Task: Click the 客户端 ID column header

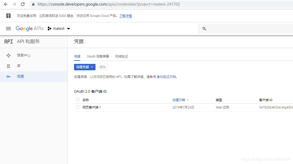Action: [x=266, y=100]
